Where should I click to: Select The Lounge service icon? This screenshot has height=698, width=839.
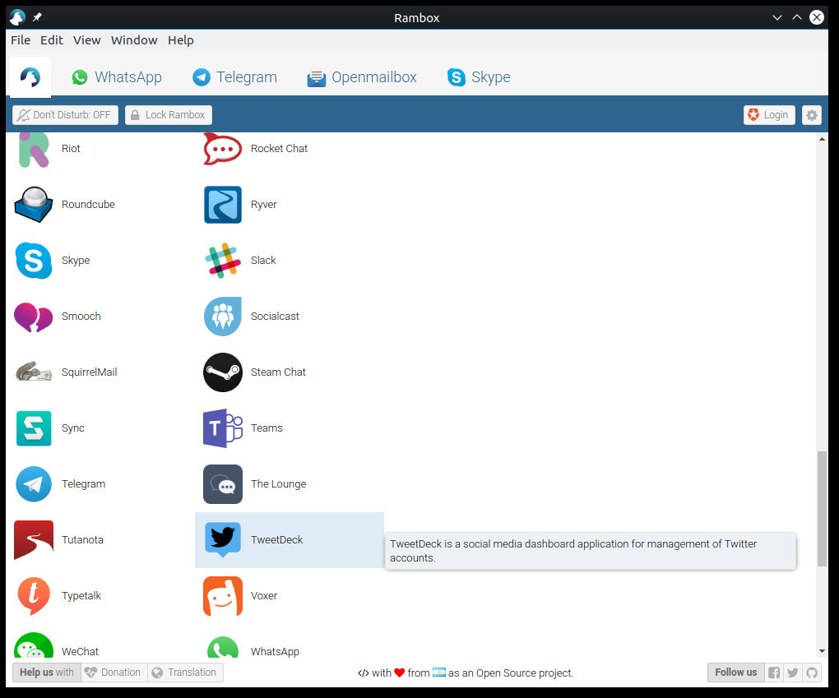tap(223, 484)
